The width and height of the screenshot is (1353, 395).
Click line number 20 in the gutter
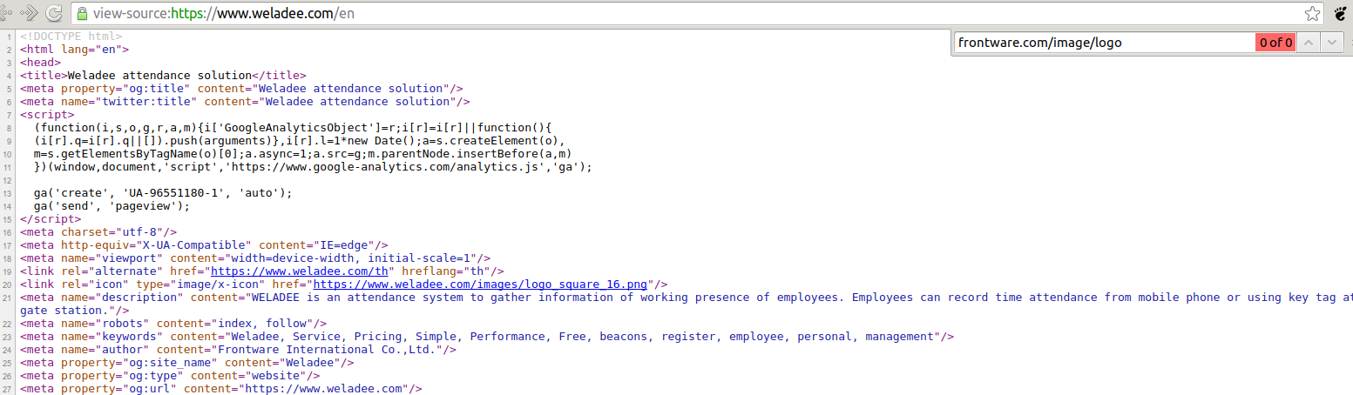[x=8, y=284]
